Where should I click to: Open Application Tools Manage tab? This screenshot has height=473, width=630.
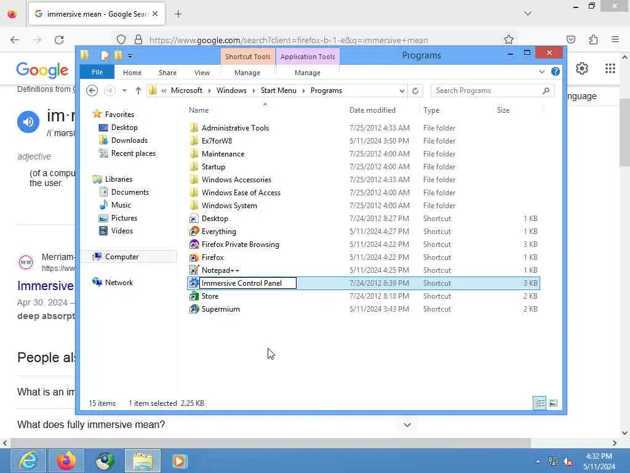click(x=308, y=73)
